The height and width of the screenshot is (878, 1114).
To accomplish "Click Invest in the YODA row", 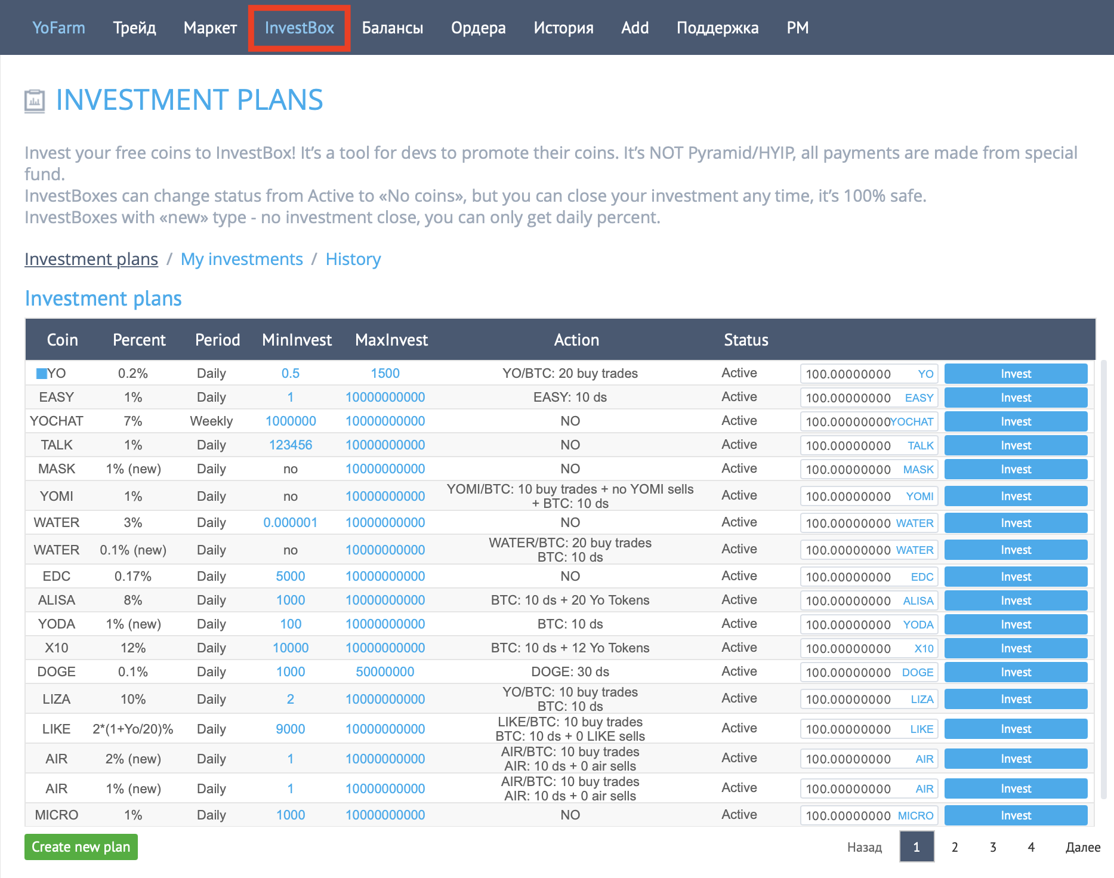I will [1016, 624].
